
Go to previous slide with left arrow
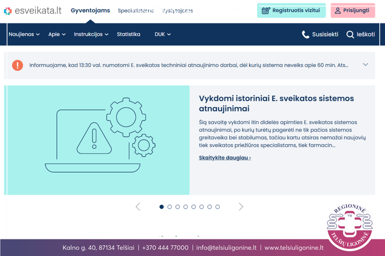pyautogui.click(x=138, y=207)
